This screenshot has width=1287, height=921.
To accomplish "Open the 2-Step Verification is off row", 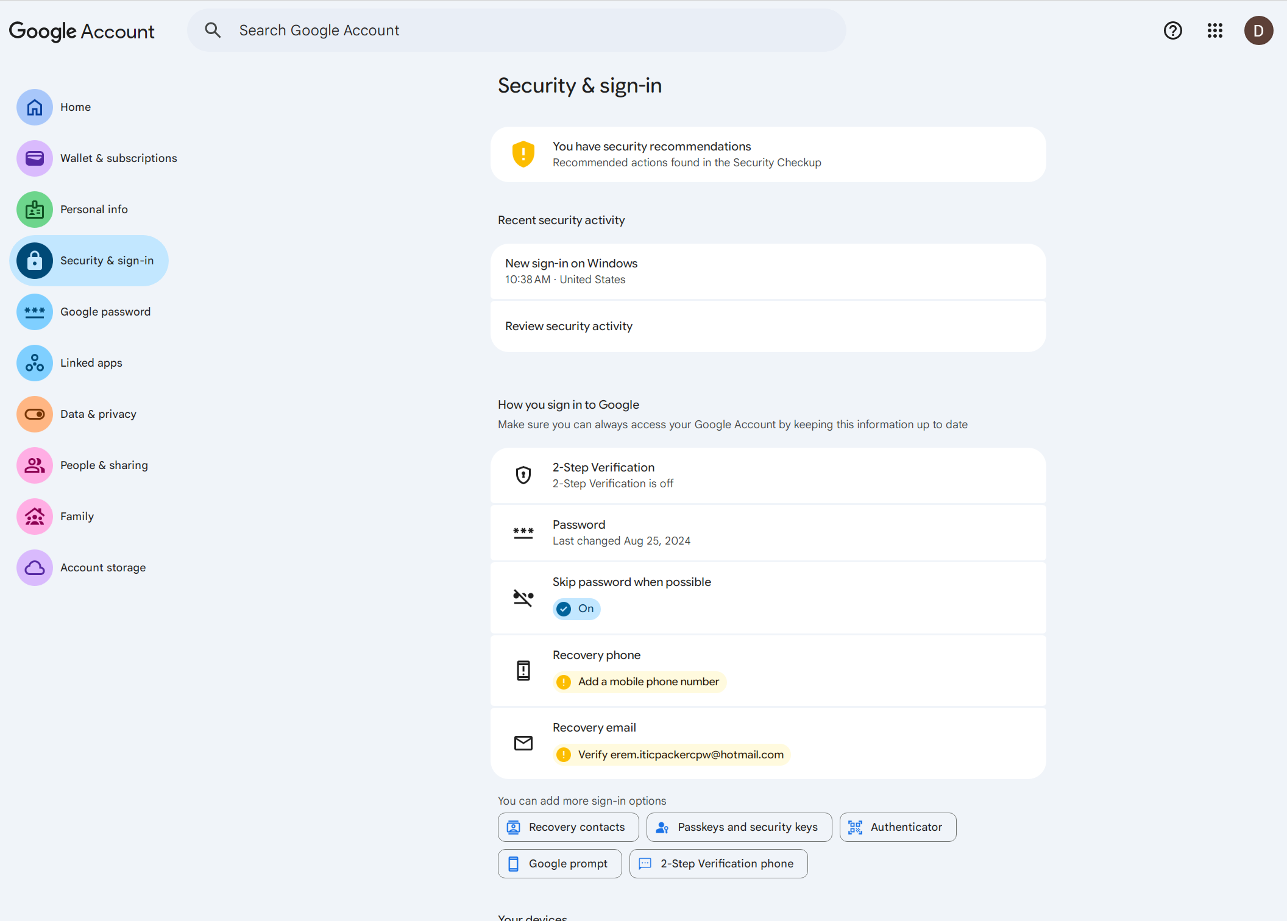I will point(768,476).
